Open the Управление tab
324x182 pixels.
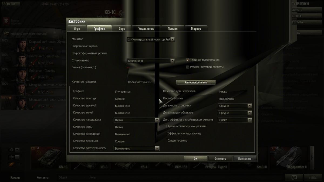(146, 29)
